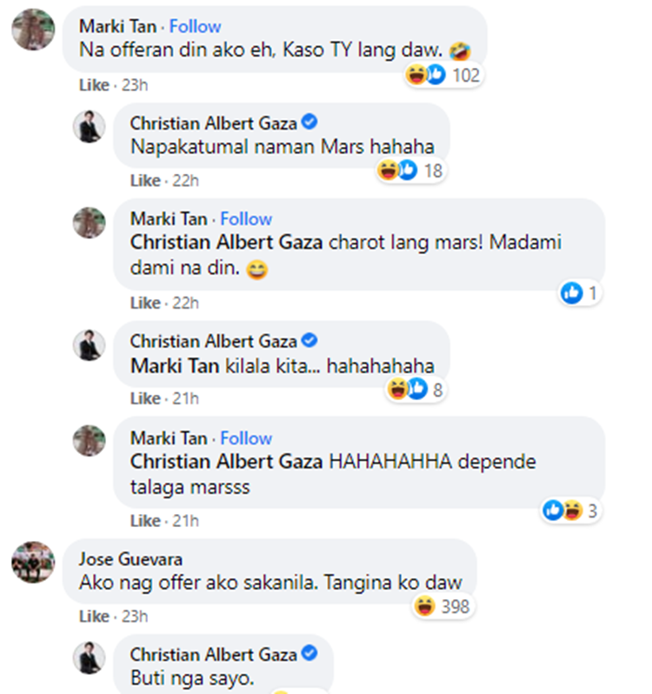
Task: Like the "Napakatumal naman Mars hahaha" reply
Action: pos(145,181)
